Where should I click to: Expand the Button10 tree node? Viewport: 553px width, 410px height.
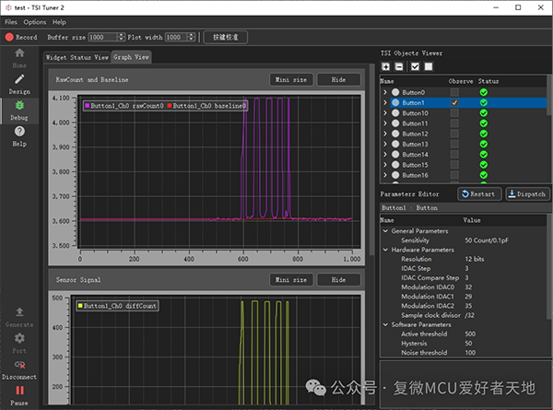coord(385,113)
